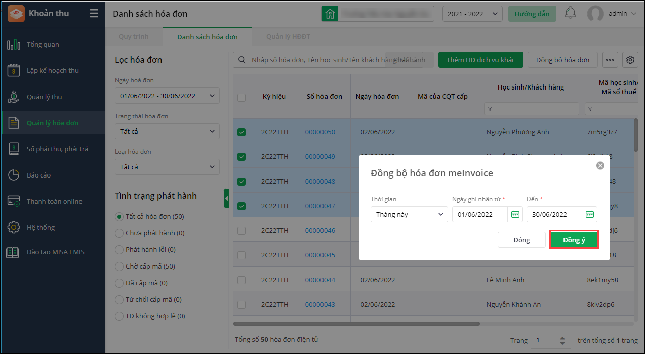645x354 pixels.
Task: Click the school home icon
Action: 330,14
